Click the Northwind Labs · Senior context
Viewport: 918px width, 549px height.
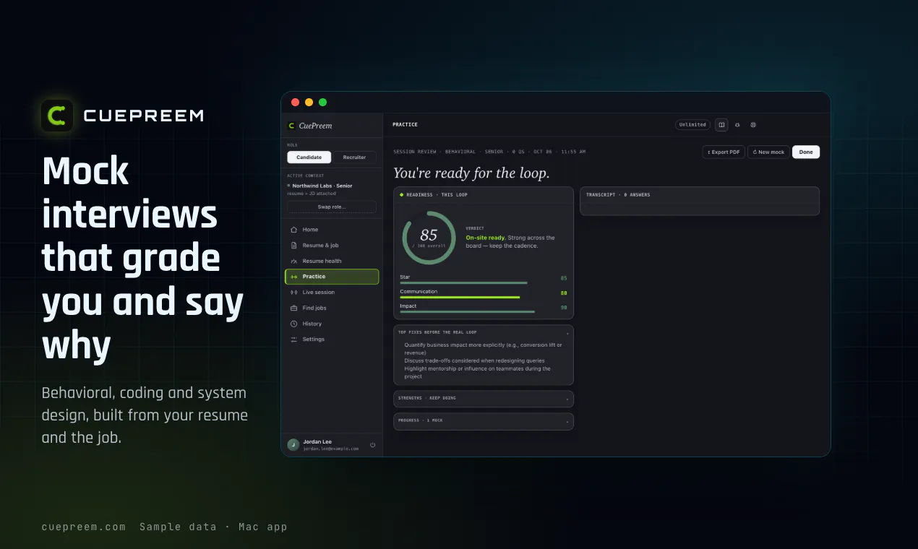coord(322,186)
